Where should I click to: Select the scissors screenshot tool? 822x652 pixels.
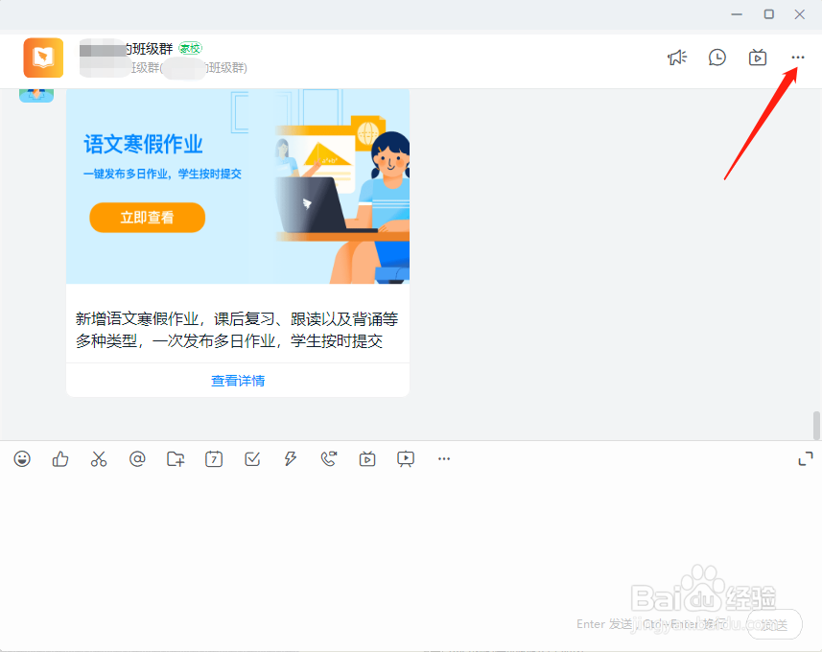click(99, 459)
